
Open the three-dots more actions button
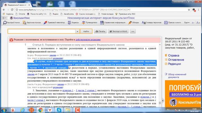click(133, 31)
